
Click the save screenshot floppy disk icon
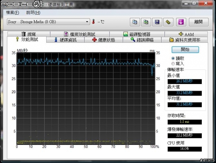[157, 22]
